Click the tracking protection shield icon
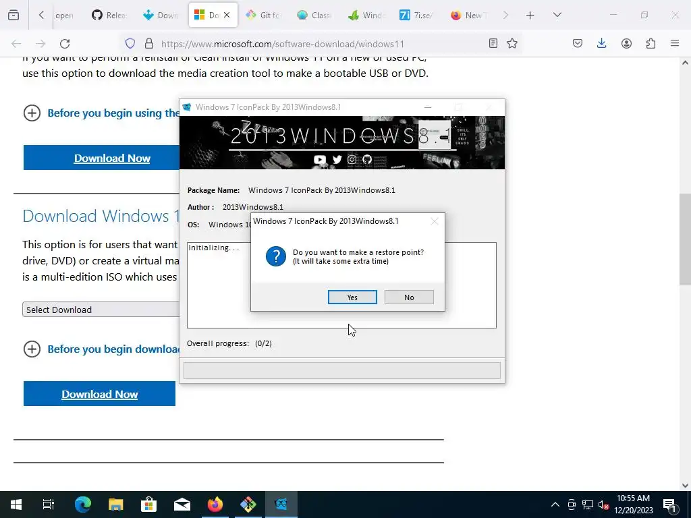Viewport: 691px width, 518px height. pos(130,44)
